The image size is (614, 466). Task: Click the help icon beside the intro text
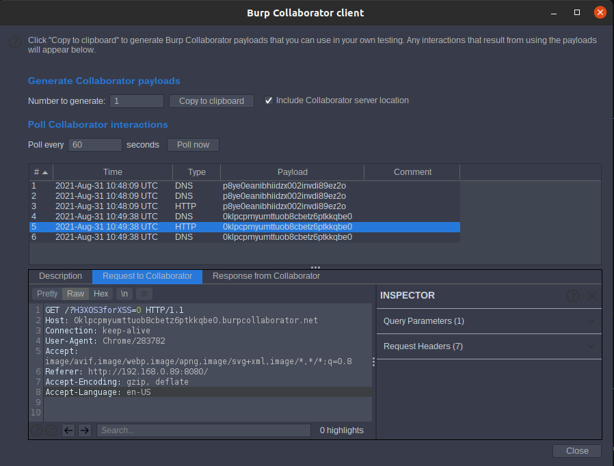(15, 42)
